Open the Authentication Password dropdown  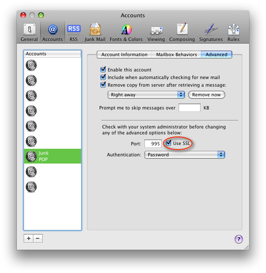[x=185, y=155]
